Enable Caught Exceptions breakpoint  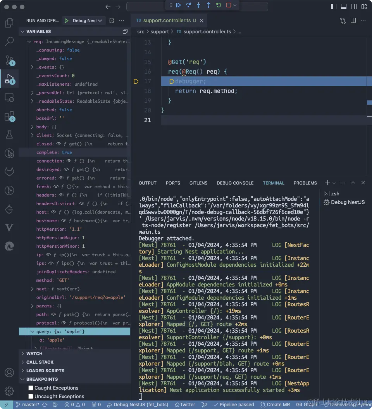31,388
